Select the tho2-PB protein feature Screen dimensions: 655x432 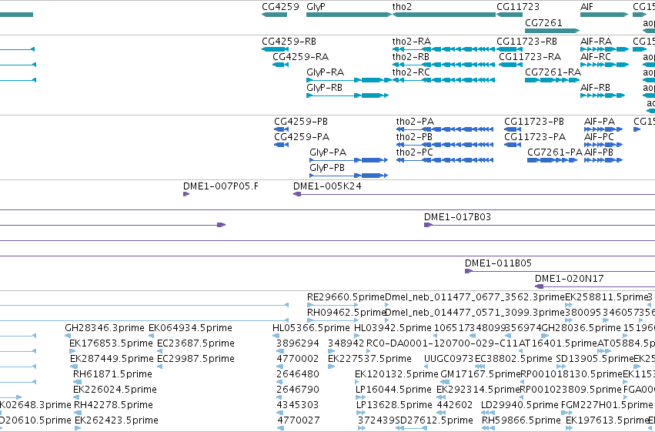[x=445, y=145]
